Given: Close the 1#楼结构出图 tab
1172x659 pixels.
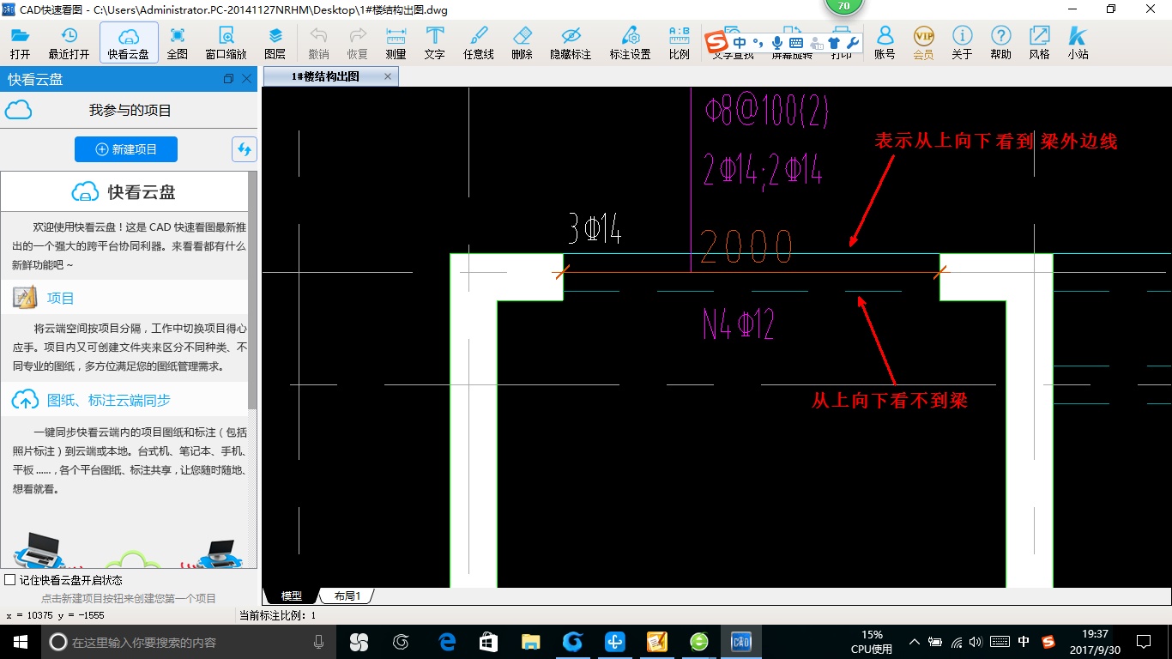Looking at the screenshot, I should [387, 76].
